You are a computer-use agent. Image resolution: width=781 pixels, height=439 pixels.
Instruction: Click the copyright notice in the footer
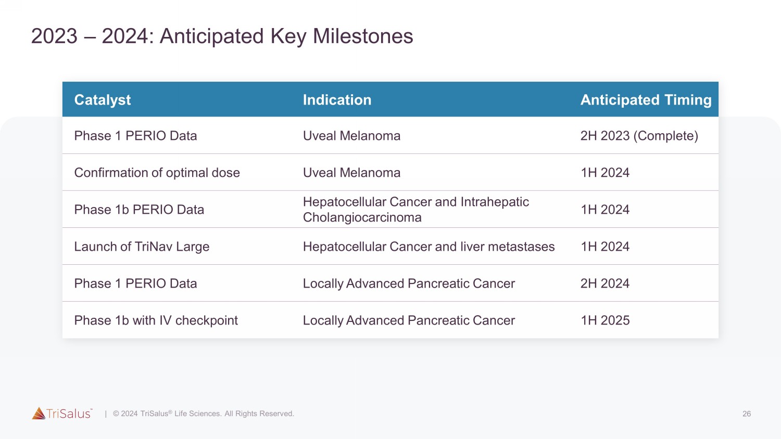point(204,414)
